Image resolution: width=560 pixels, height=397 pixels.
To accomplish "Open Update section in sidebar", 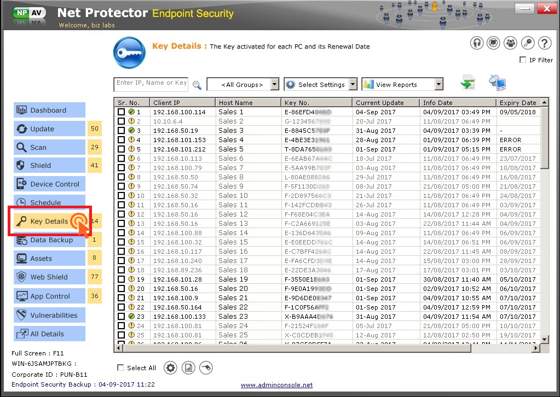I will [50, 129].
